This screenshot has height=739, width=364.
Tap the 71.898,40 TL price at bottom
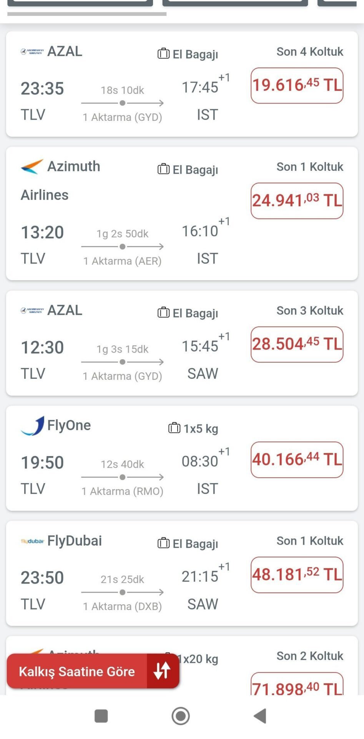click(297, 686)
